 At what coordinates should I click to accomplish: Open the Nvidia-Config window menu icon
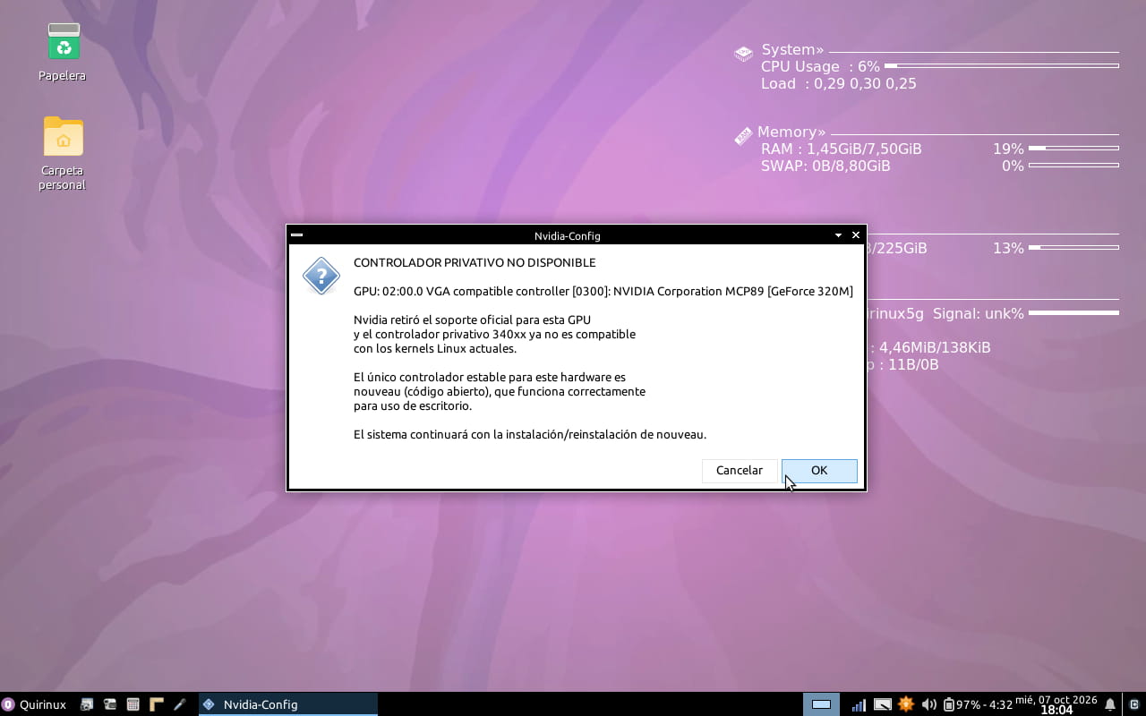pos(297,235)
